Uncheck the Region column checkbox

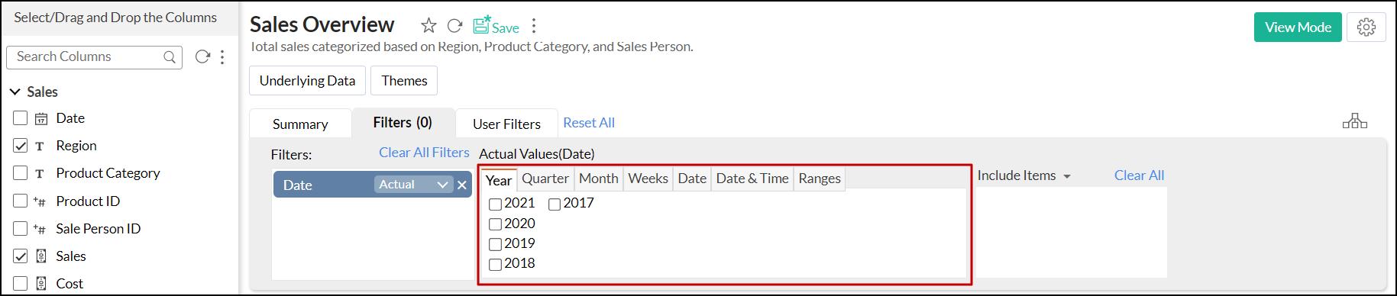pos(21,146)
